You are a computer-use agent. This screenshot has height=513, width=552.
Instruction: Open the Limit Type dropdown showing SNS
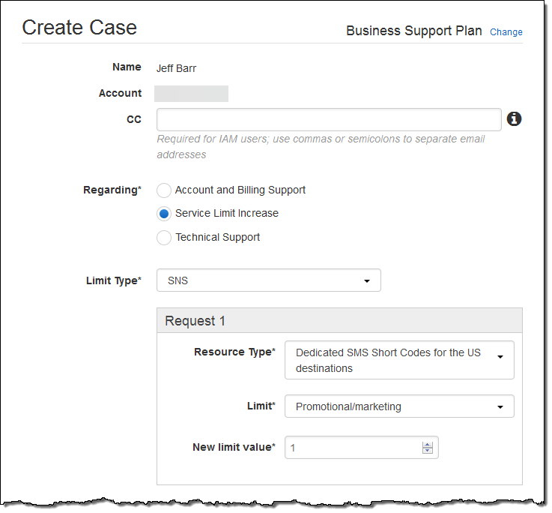268,280
